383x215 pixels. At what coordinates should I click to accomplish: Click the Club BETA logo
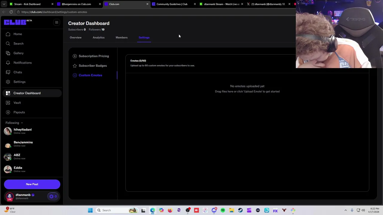pos(18,22)
